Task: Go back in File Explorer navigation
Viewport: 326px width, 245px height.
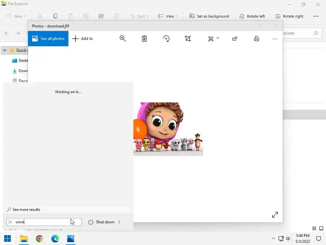Action: tap(7, 33)
